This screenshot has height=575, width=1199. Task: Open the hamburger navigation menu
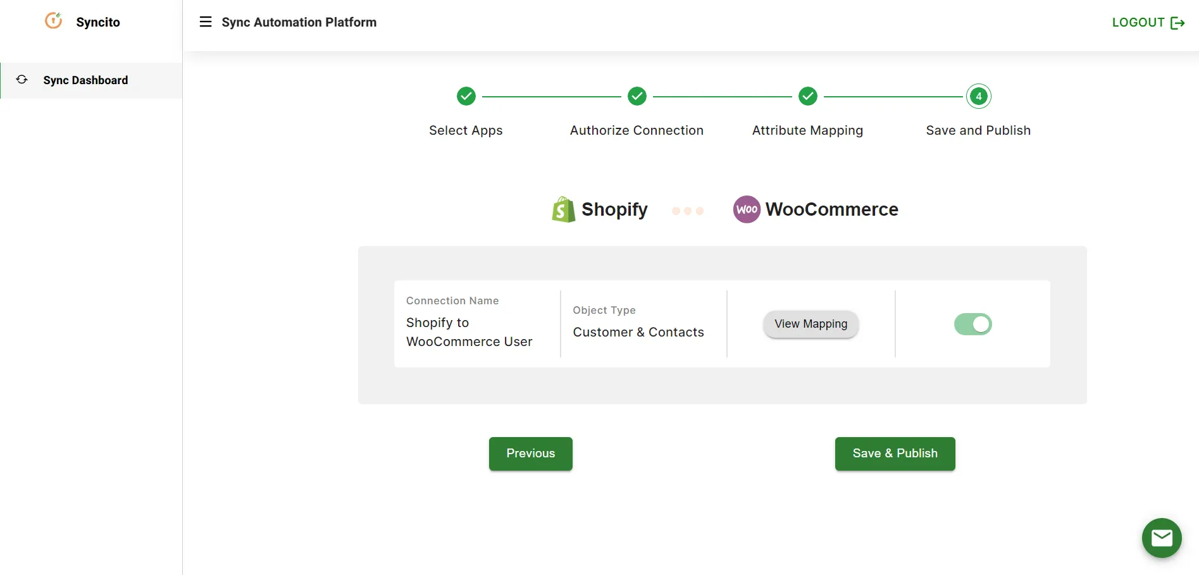[x=206, y=21]
